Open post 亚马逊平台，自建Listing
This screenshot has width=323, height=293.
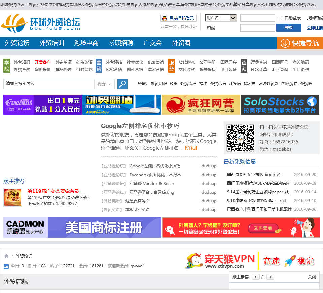tap(152, 192)
